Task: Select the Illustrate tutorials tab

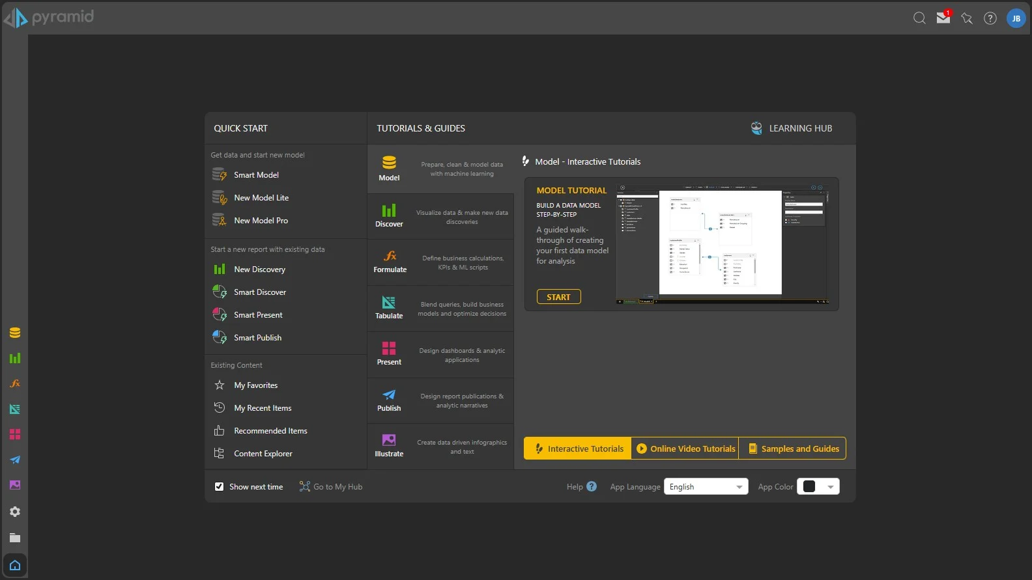Action: pos(441,447)
